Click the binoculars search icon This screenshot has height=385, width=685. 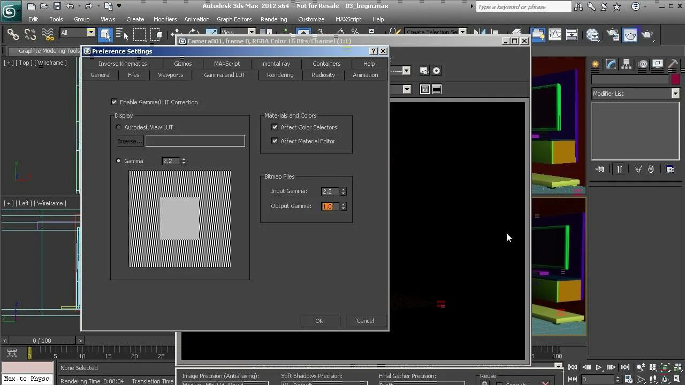578,7
